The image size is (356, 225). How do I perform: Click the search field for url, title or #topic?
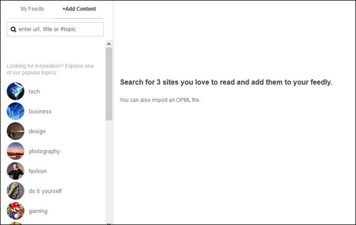point(55,29)
